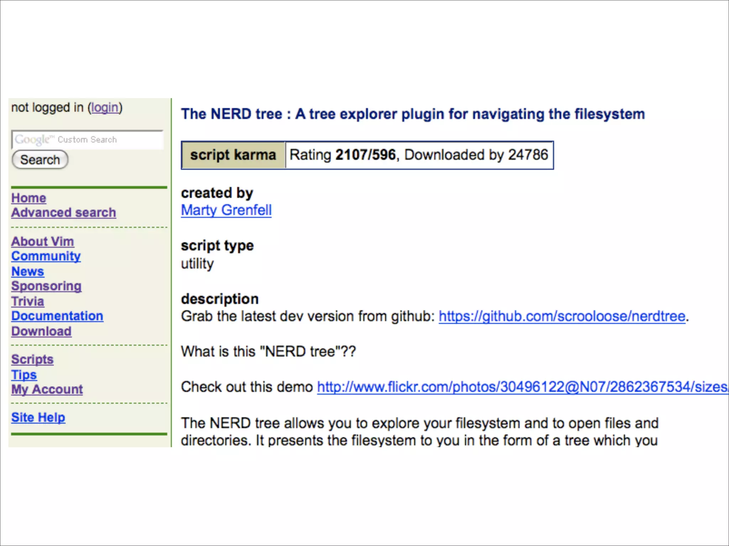This screenshot has width=729, height=546.
Task: Click the Sponsoring link
Action: tap(46, 286)
